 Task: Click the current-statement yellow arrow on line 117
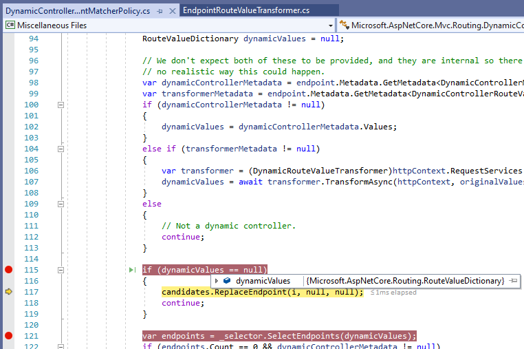9,292
